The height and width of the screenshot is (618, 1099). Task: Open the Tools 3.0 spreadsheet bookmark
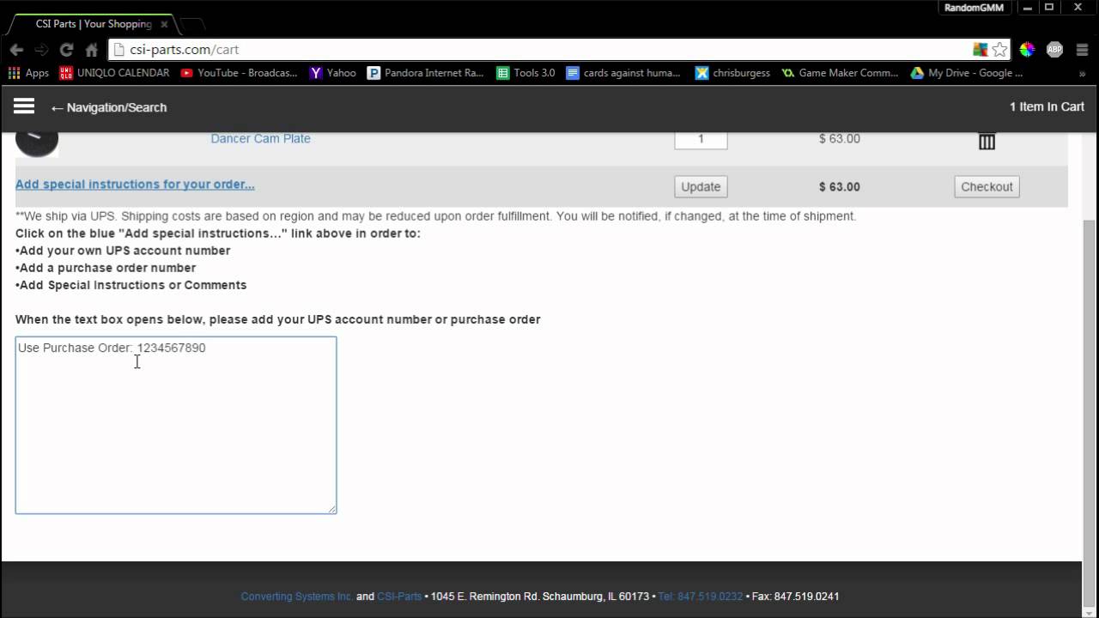pos(525,73)
